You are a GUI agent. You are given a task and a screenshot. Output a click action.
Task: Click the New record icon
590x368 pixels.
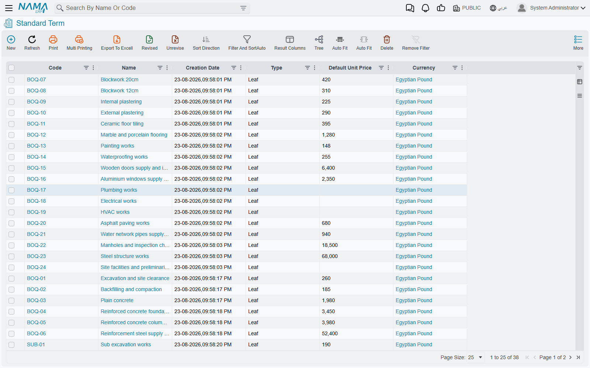(x=11, y=39)
